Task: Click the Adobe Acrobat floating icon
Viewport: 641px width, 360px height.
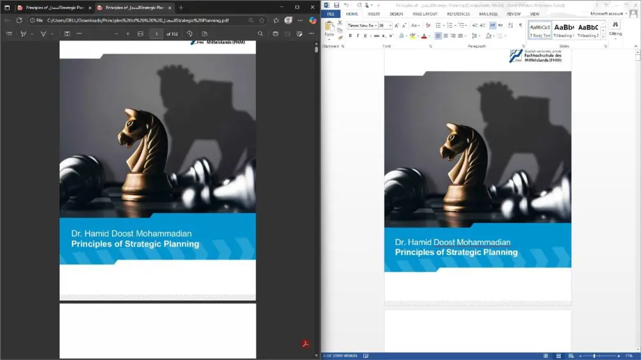Action: 305,344
